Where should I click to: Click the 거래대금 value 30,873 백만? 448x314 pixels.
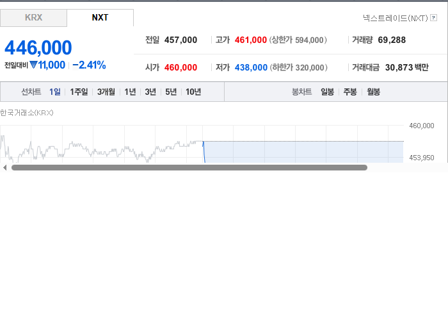406,67
